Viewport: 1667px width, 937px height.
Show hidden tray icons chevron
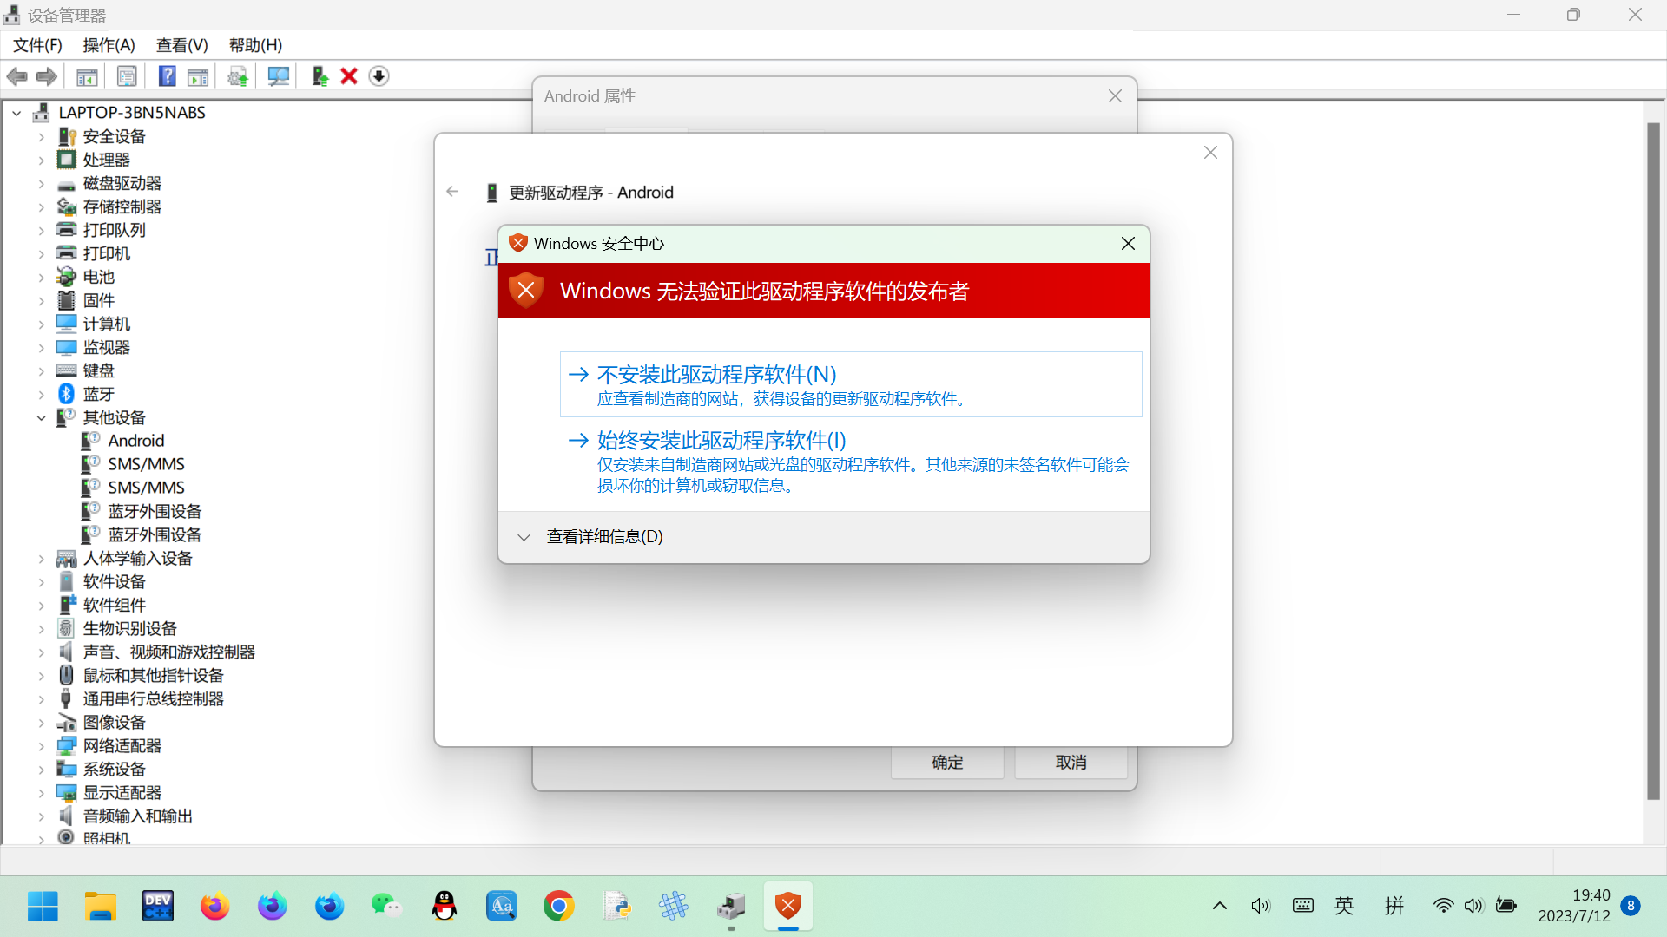[1220, 906]
